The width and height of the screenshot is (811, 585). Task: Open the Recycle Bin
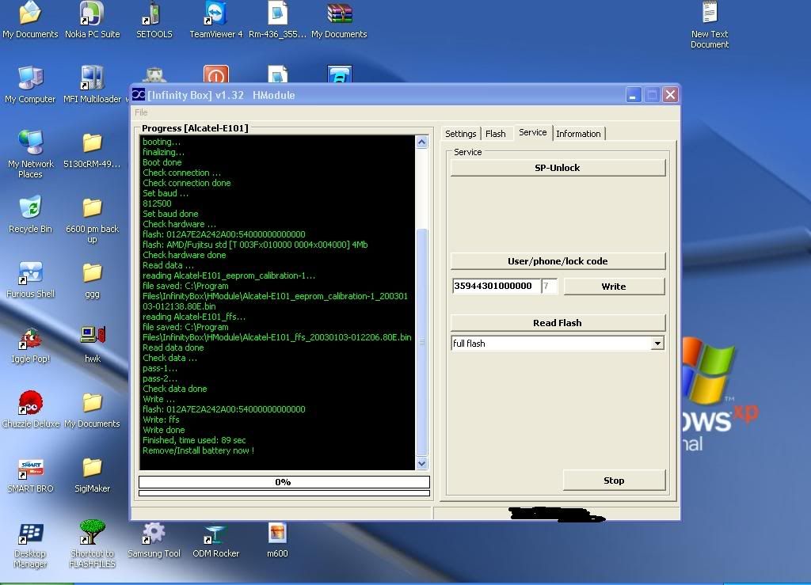tap(30, 209)
